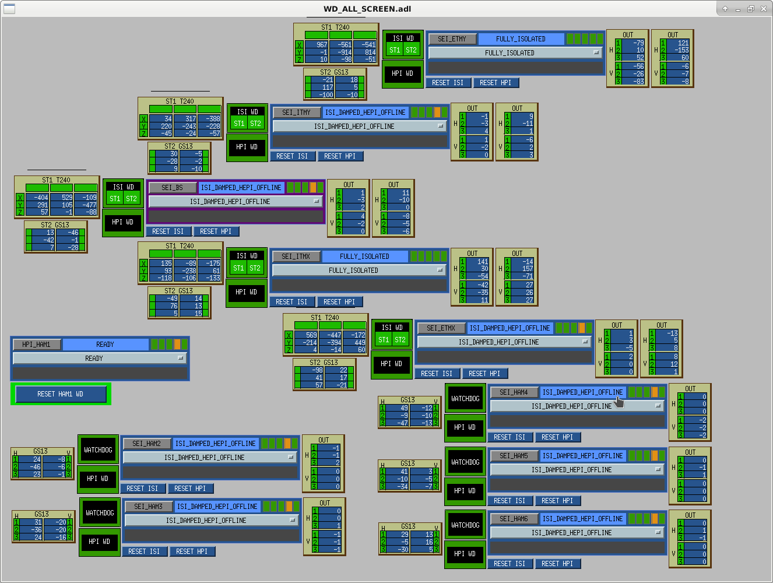Click the dark message field under SEI_HAM2

click(210, 471)
